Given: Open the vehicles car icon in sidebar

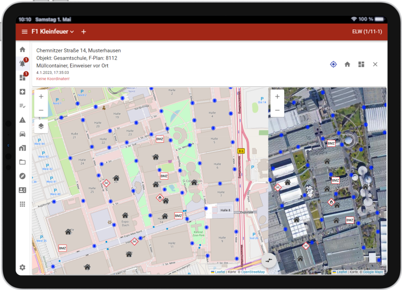Looking at the screenshot, I should 23,134.
